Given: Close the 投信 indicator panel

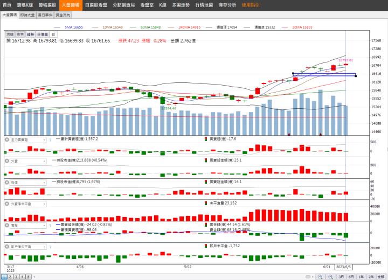Looking at the screenshot, I should [7, 182].
